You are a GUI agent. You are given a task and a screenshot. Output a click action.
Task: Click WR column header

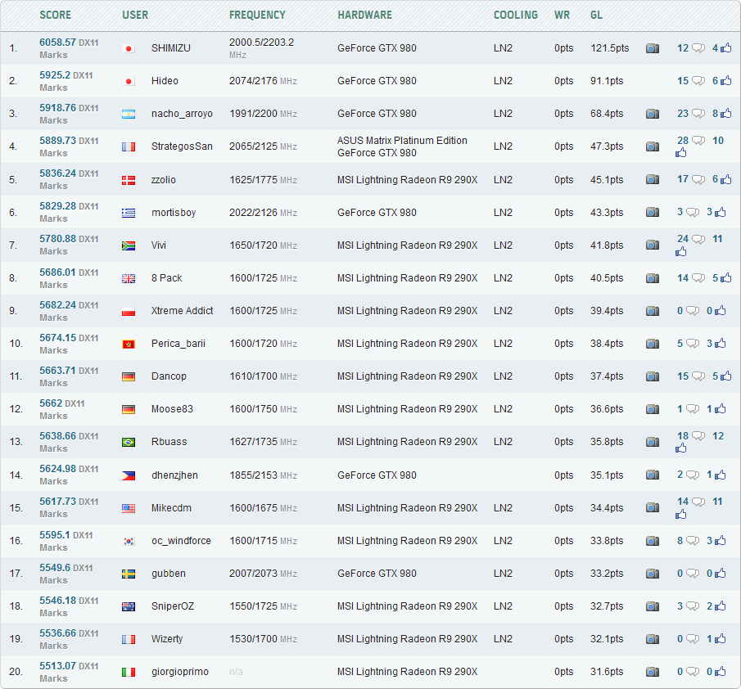tap(562, 15)
